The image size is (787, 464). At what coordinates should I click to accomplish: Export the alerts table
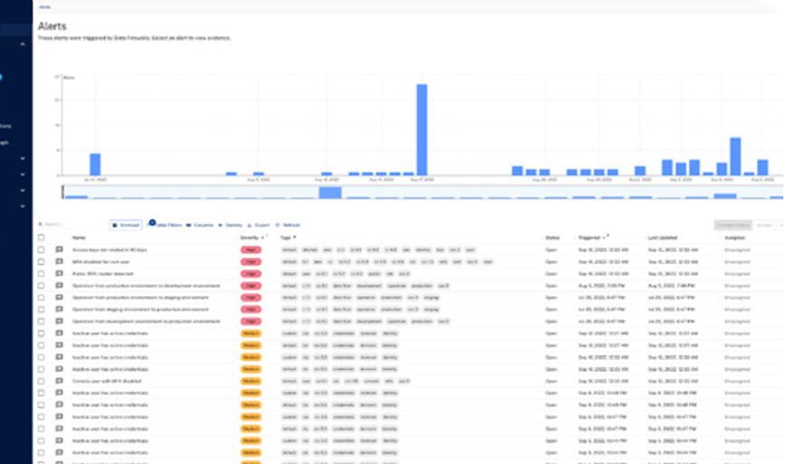pyautogui.click(x=258, y=225)
